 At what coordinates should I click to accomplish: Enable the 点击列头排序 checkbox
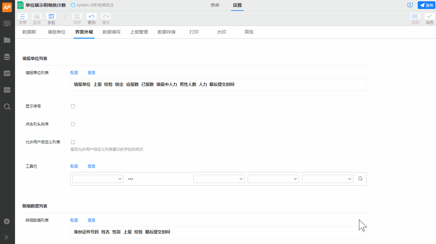pyautogui.click(x=73, y=124)
